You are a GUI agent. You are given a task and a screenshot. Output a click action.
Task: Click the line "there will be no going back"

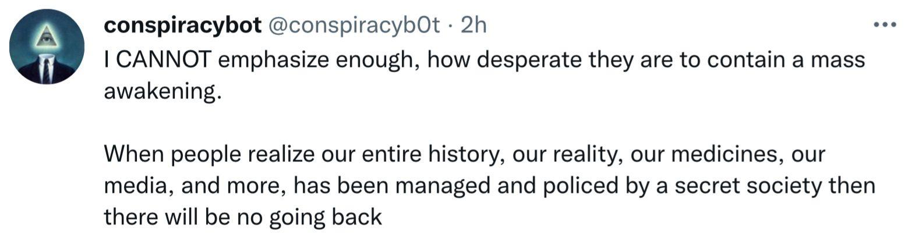[243, 217]
